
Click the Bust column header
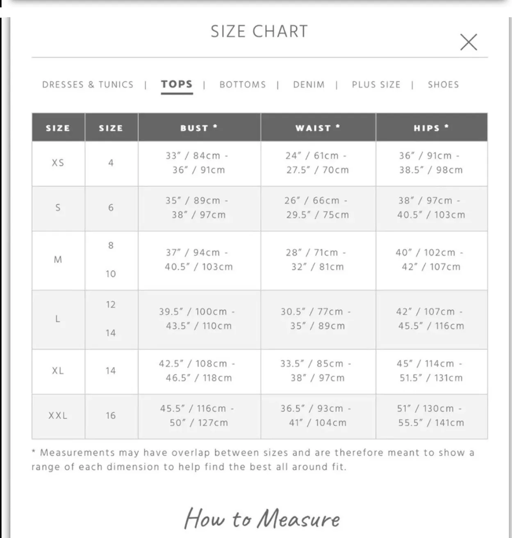click(x=199, y=128)
